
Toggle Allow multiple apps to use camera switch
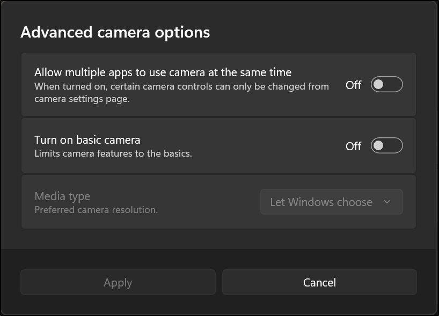(x=386, y=84)
